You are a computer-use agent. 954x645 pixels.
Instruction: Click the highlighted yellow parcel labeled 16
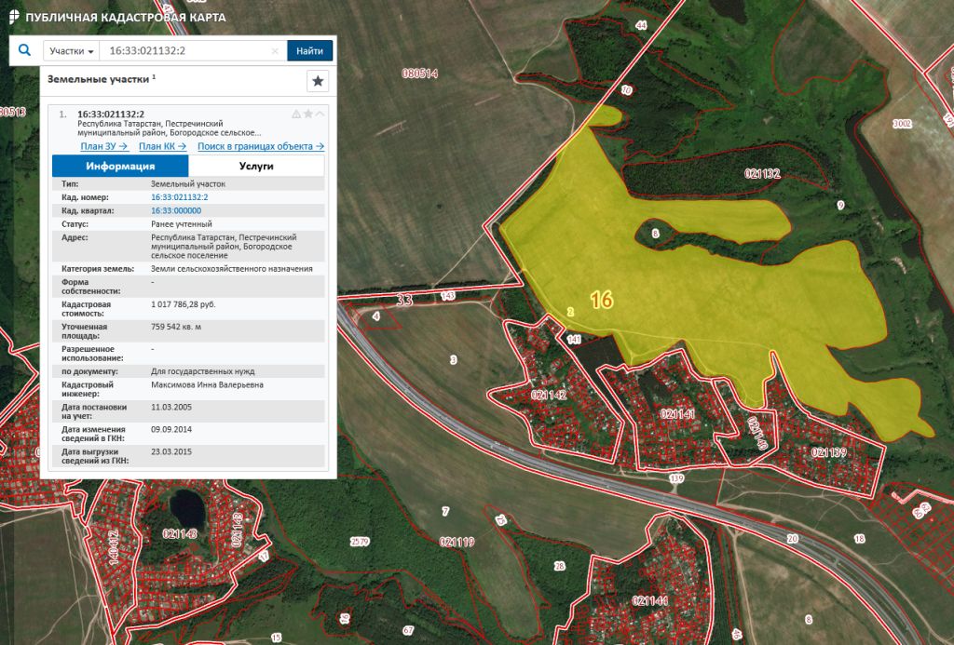pyautogui.click(x=708, y=307)
